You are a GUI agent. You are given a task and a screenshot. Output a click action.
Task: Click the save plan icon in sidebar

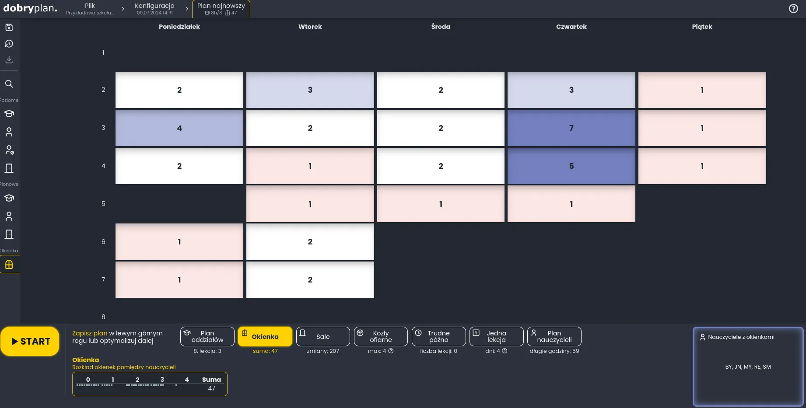coord(9,28)
